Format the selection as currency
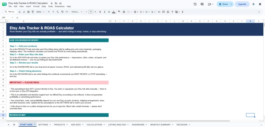265x127 pixels. [49, 12]
